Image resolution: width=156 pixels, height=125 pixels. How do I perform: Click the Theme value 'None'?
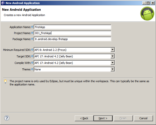pyautogui.click(x=38, y=69)
